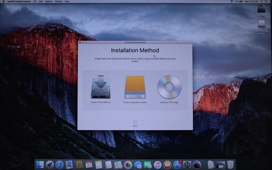Open iTunes music icon in Dock

pyautogui.click(x=158, y=165)
